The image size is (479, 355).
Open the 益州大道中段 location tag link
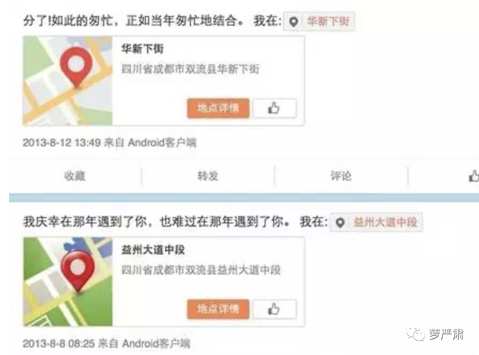pyautogui.click(x=385, y=222)
